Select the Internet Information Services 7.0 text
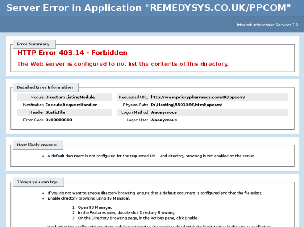The image size is (304, 227). click(267, 25)
